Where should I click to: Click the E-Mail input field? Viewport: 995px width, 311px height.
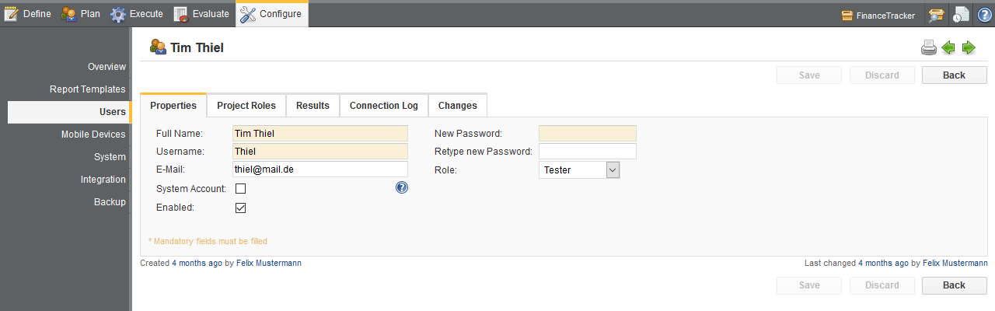(320, 169)
